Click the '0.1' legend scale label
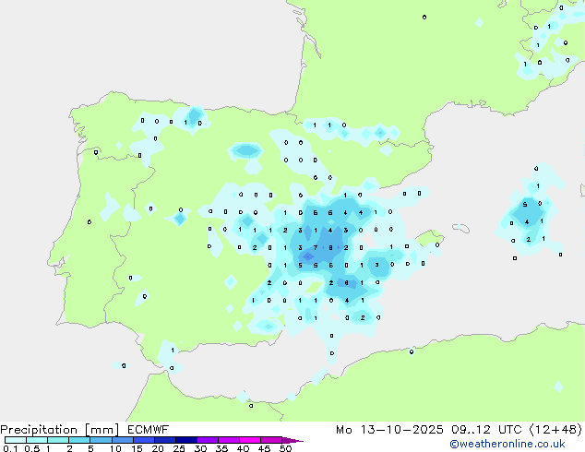The image size is (585, 452). pos(10,448)
